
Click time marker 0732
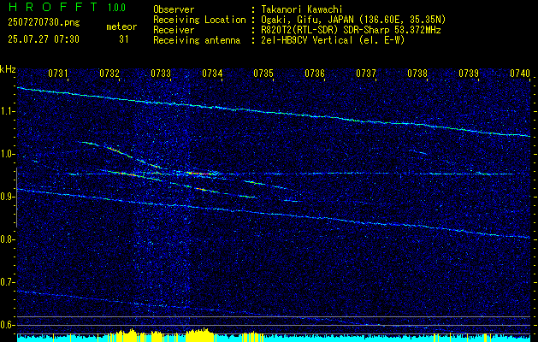tap(109, 74)
